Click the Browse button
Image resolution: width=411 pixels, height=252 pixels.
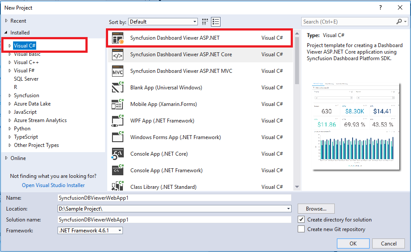click(x=316, y=208)
